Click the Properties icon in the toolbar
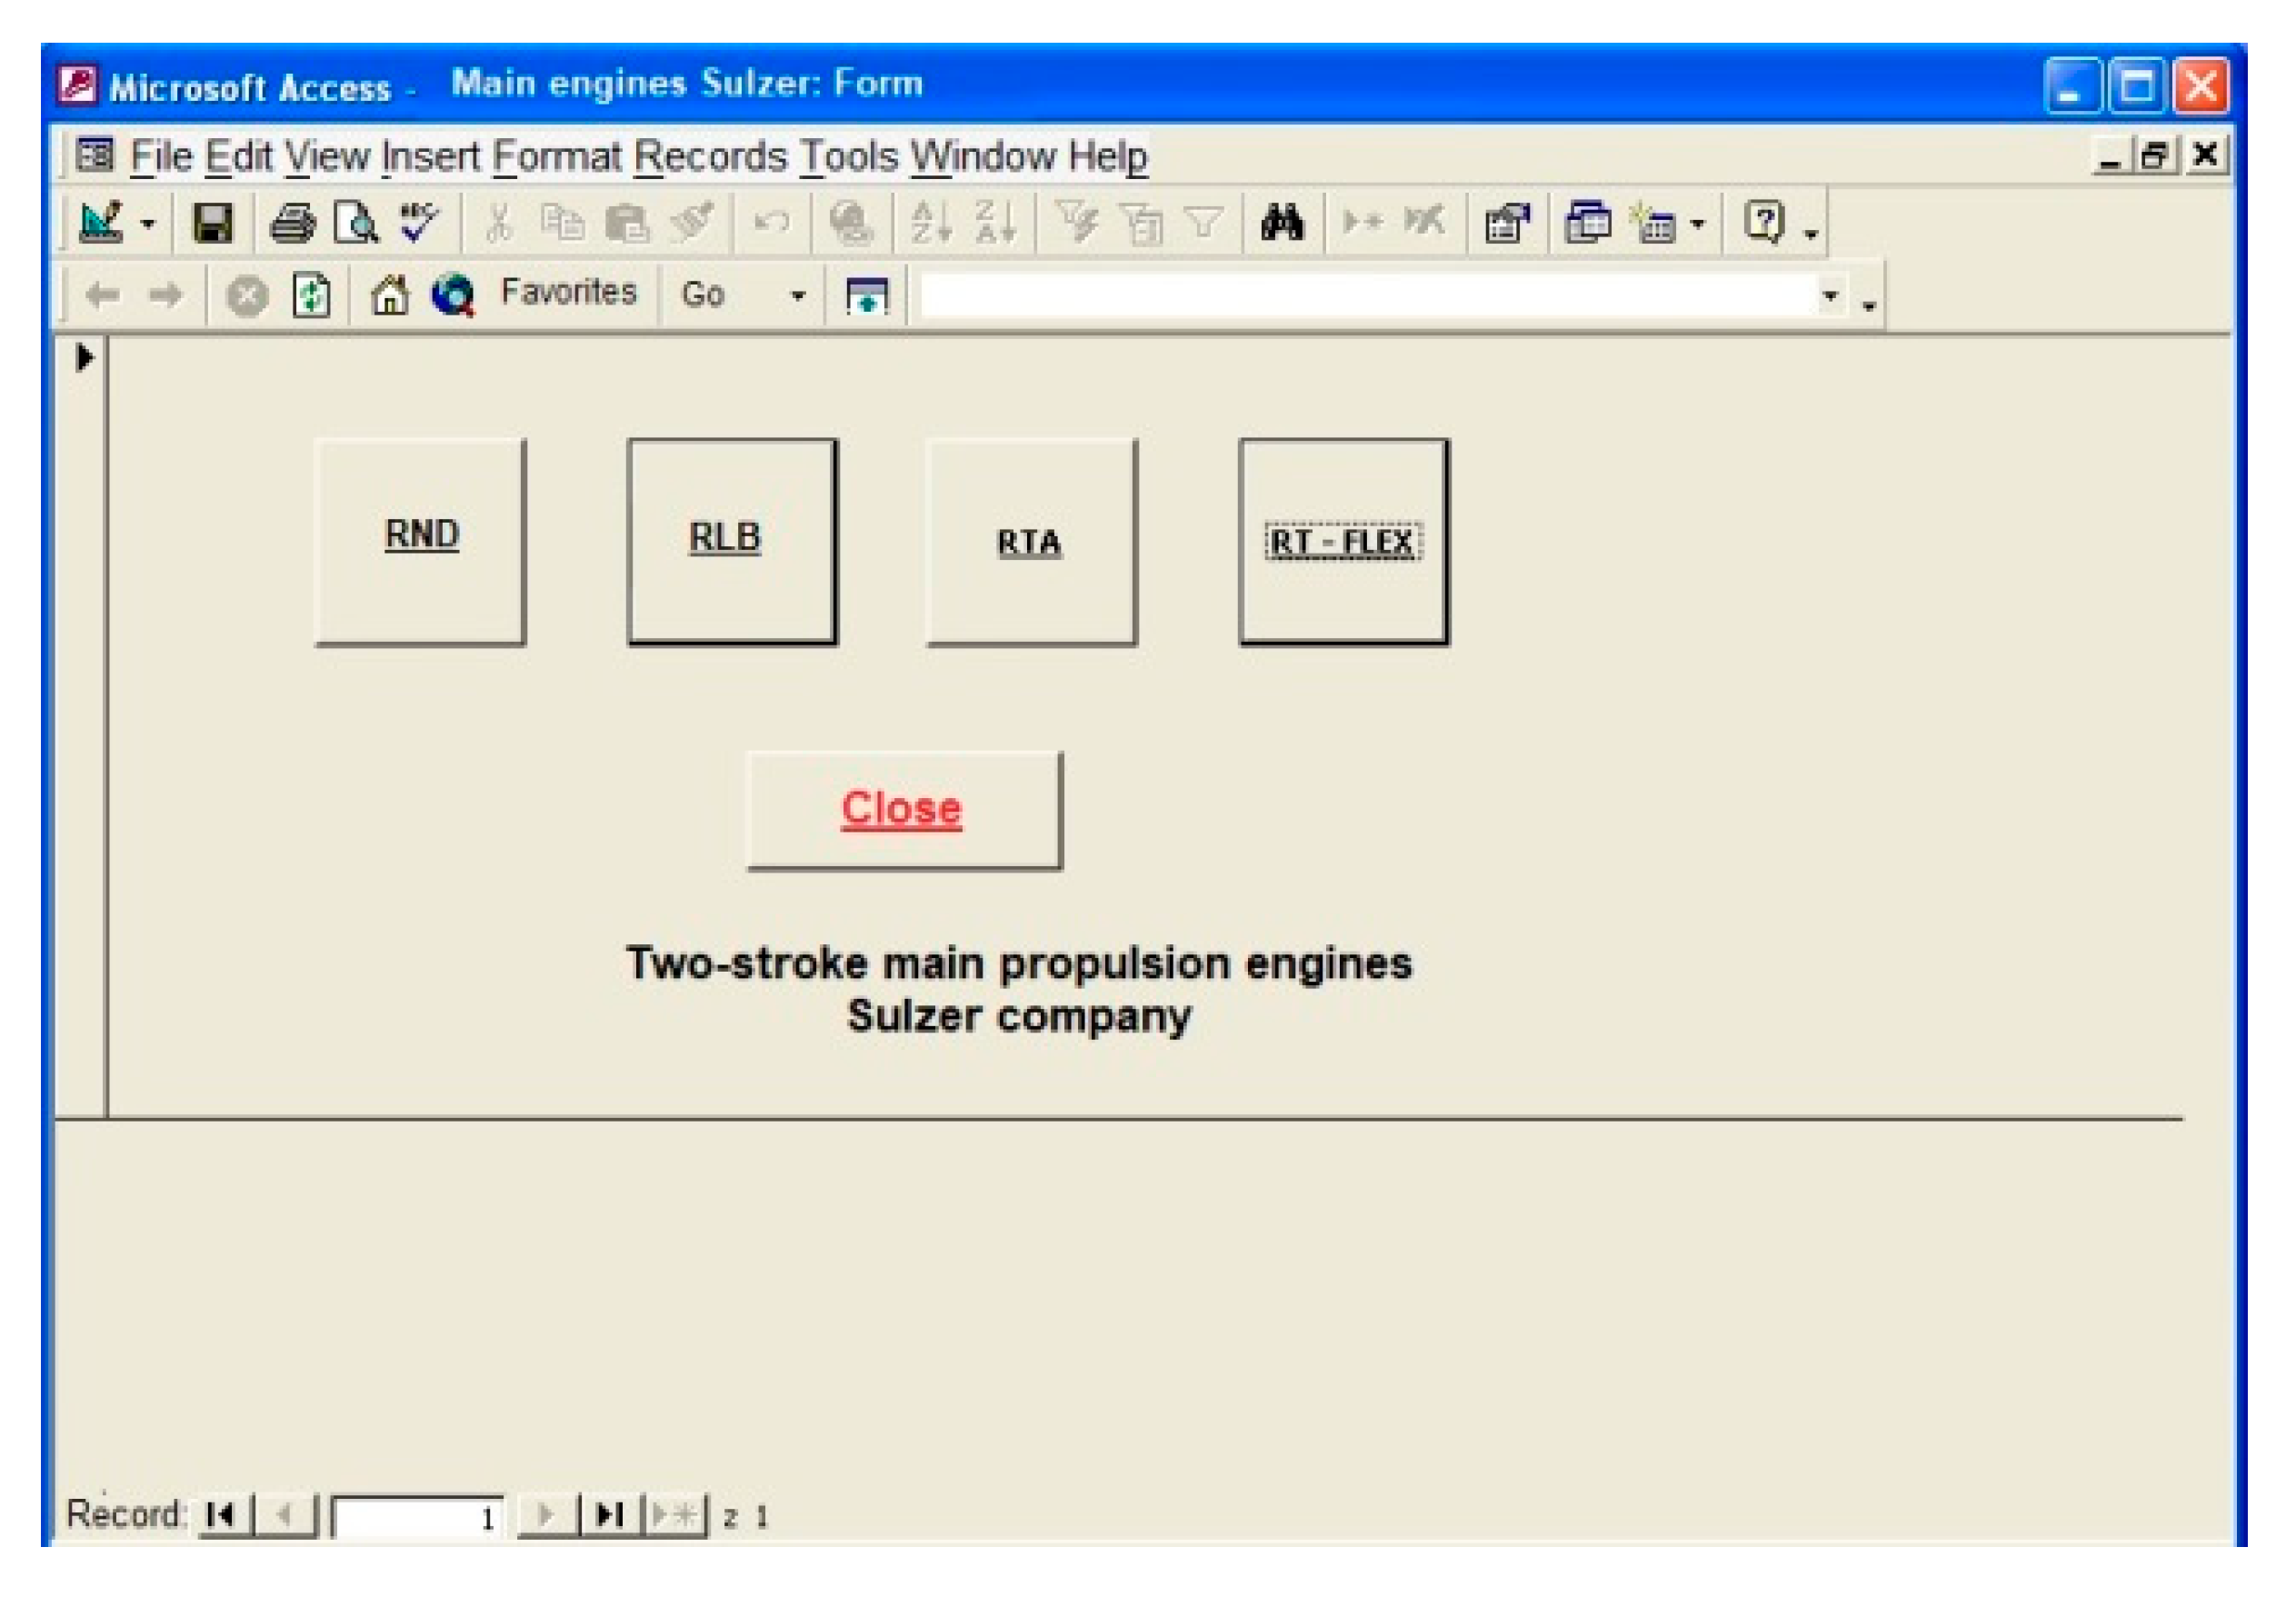The image size is (2296, 1597). 1507,222
